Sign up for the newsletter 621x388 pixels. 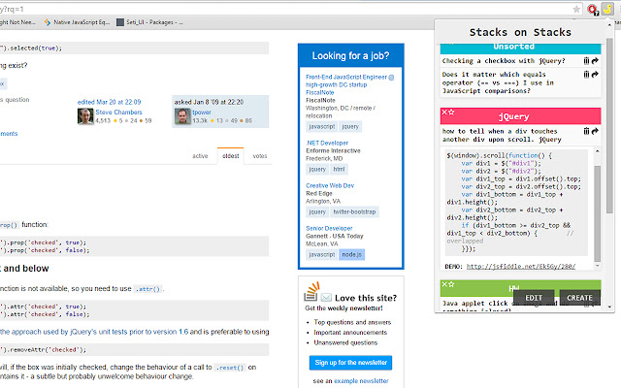[x=350, y=362]
